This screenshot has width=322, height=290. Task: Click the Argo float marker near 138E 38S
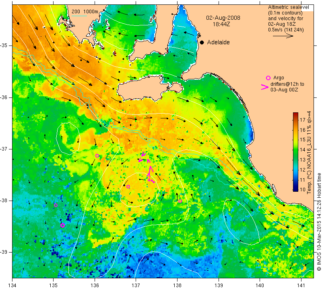[180, 201]
